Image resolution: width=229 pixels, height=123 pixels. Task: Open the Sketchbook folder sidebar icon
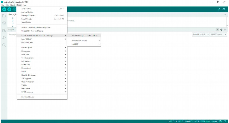(4, 16)
